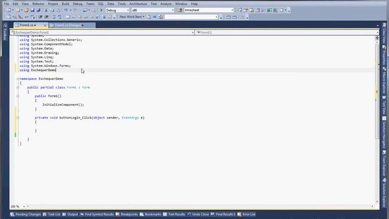Open the Task List panel

(x=52, y=214)
